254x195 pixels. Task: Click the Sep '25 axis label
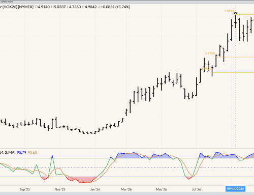25,189
